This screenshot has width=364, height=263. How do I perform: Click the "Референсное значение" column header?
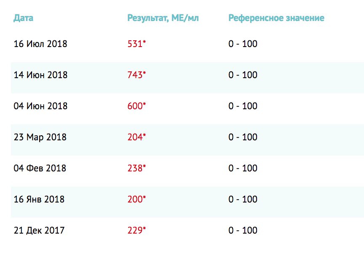coord(276,18)
